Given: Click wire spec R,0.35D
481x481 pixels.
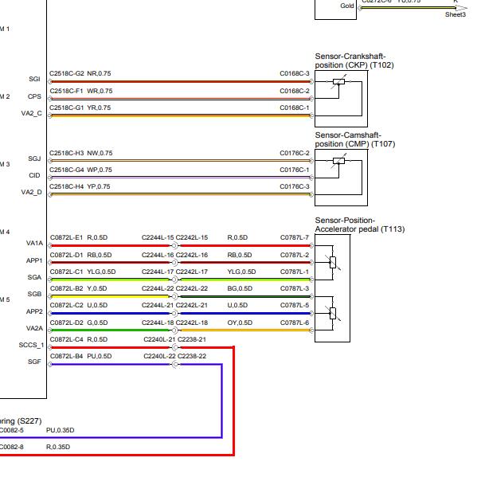Looking at the screenshot, I should tap(58, 448).
